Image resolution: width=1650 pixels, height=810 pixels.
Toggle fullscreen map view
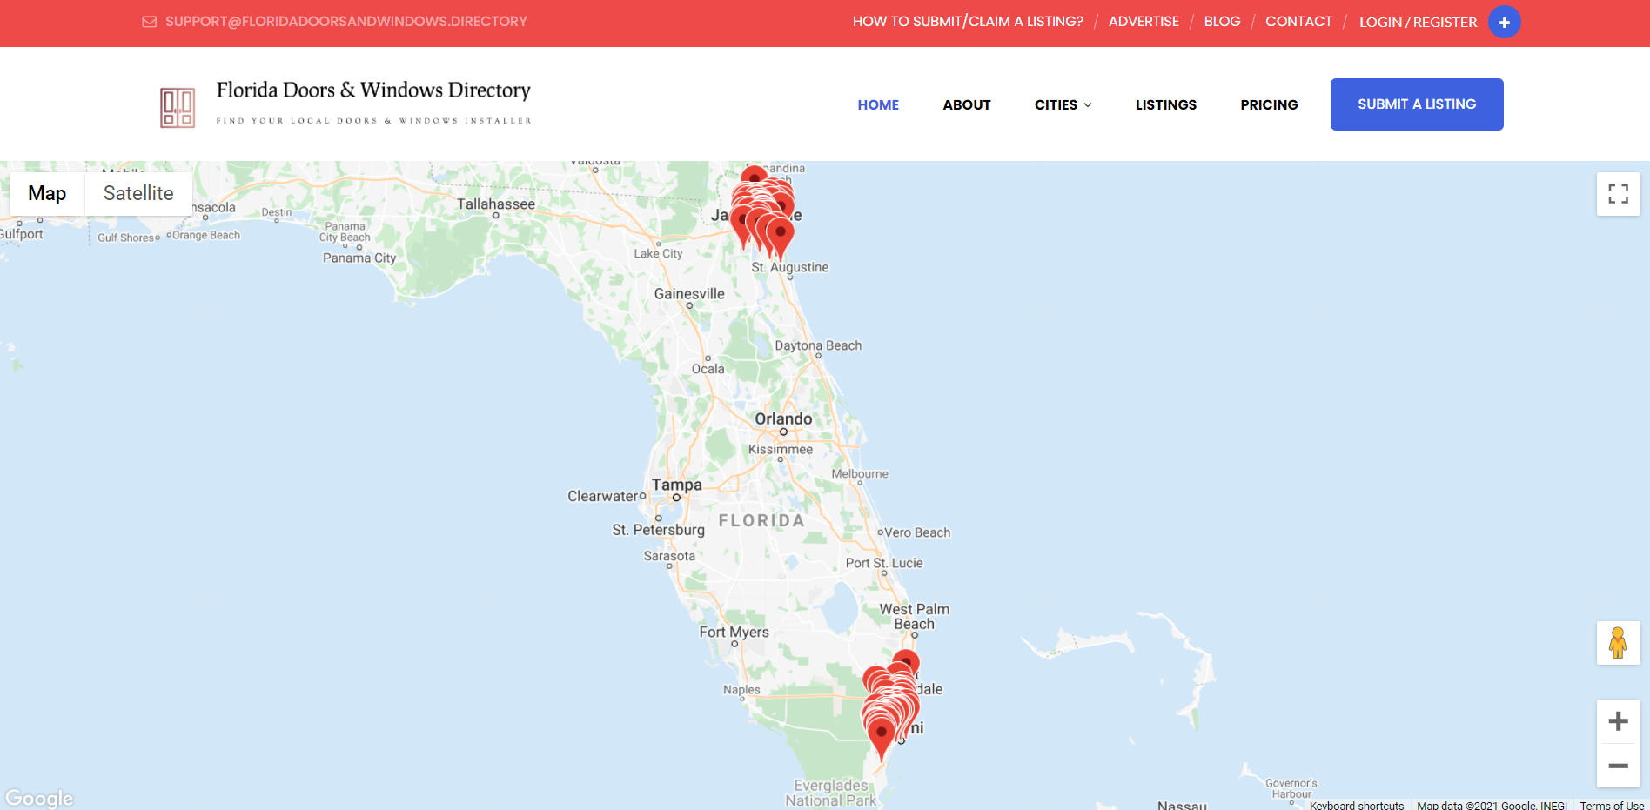1618,194
